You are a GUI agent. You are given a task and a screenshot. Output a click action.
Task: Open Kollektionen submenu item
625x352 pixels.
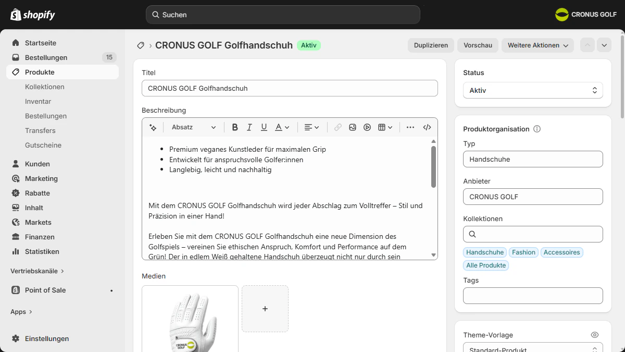click(x=45, y=87)
